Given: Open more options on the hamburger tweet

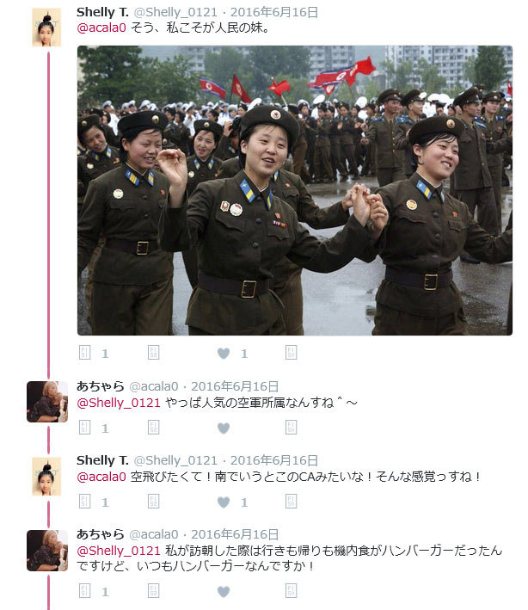Looking at the screenshot, I should 291,591.
